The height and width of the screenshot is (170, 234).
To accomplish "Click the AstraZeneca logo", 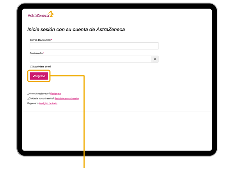I will 41,14.
